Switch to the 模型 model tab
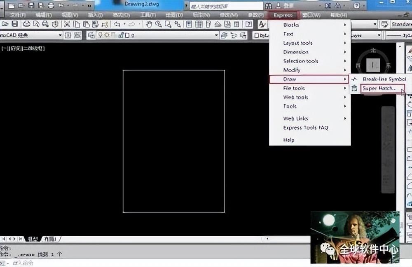This screenshot has height=267, width=412. pos(33,239)
